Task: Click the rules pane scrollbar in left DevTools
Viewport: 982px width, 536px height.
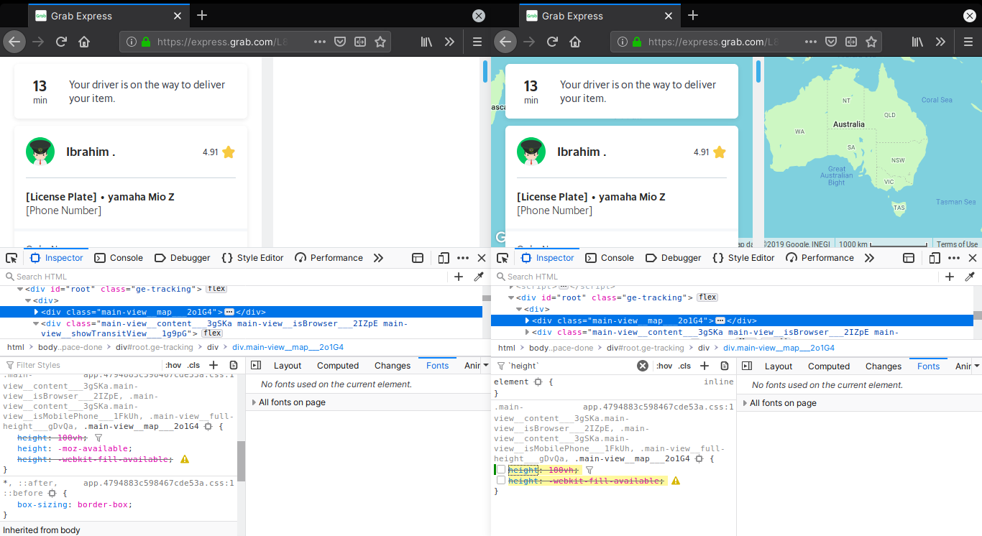Action: (x=242, y=461)
